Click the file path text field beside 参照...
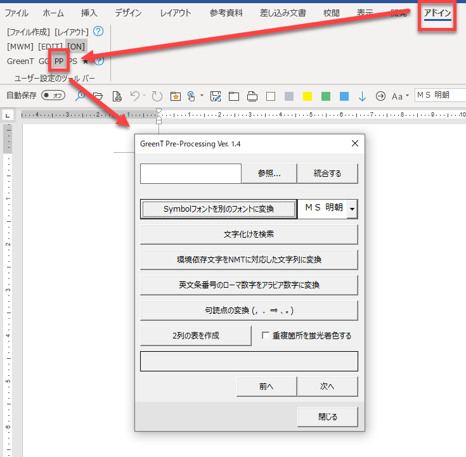 (x=190, y=173)
